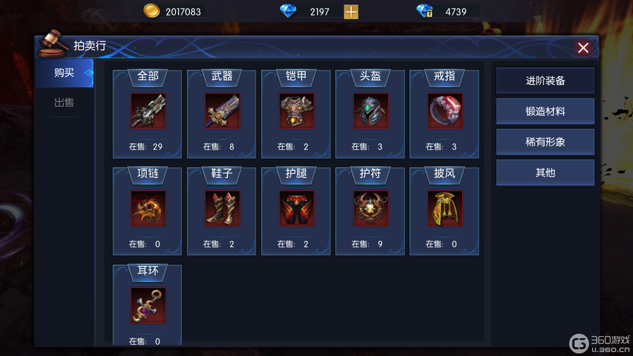Open the 鞋子 boots category

tap(222, 212)
